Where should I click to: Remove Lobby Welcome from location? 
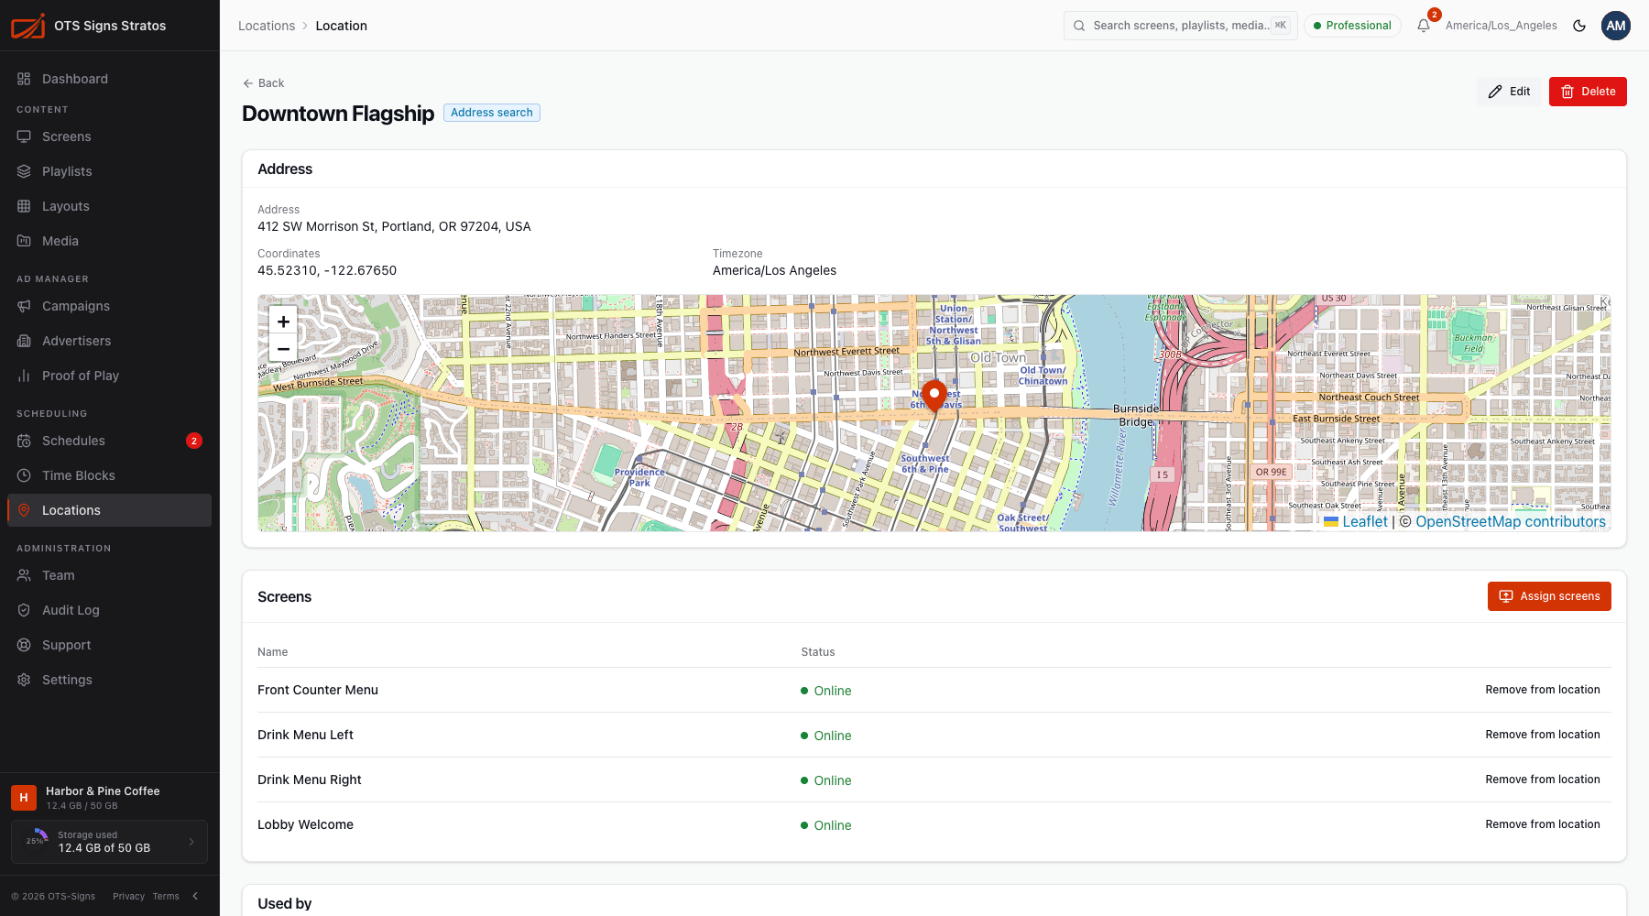pyautogui.click(x=1543, y=824)
